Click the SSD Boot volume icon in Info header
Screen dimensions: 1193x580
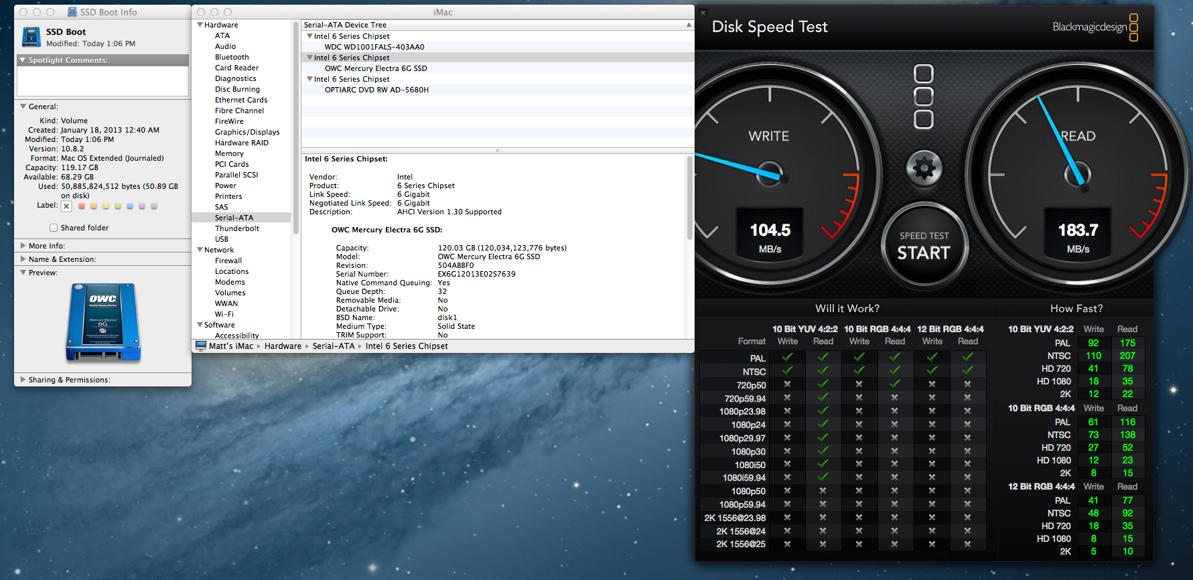31,37
